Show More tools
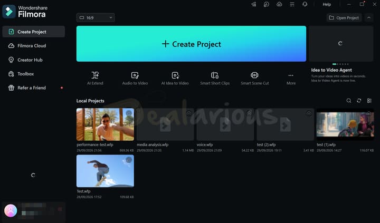Image resolution: width=380 pixels, height=223 pixels. (291, 78)
